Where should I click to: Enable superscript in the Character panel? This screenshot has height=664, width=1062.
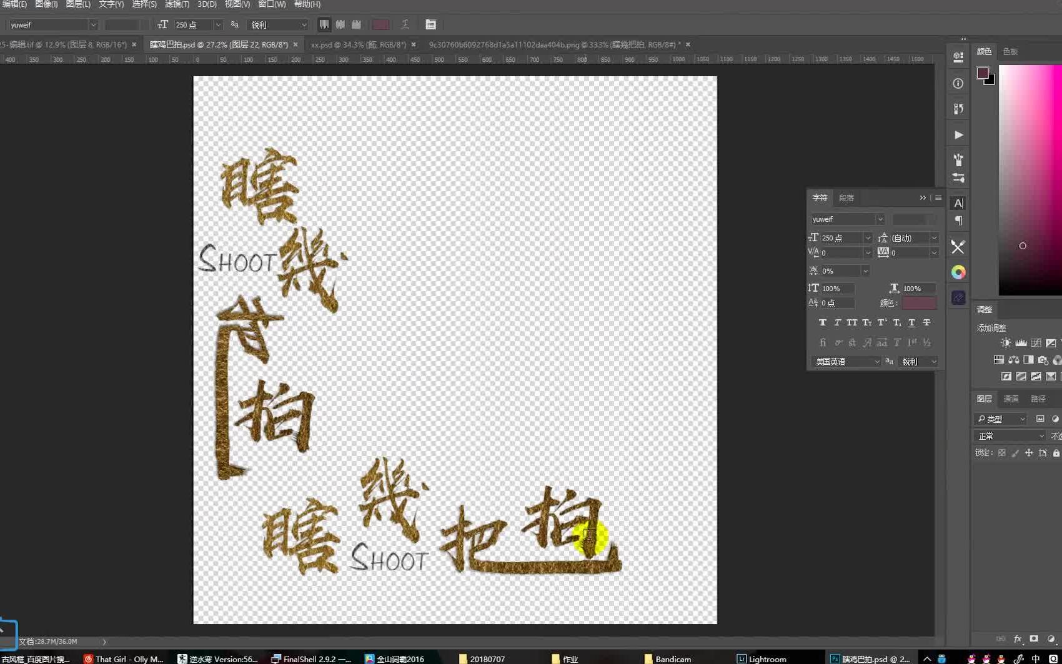click(x=881, y=322)
